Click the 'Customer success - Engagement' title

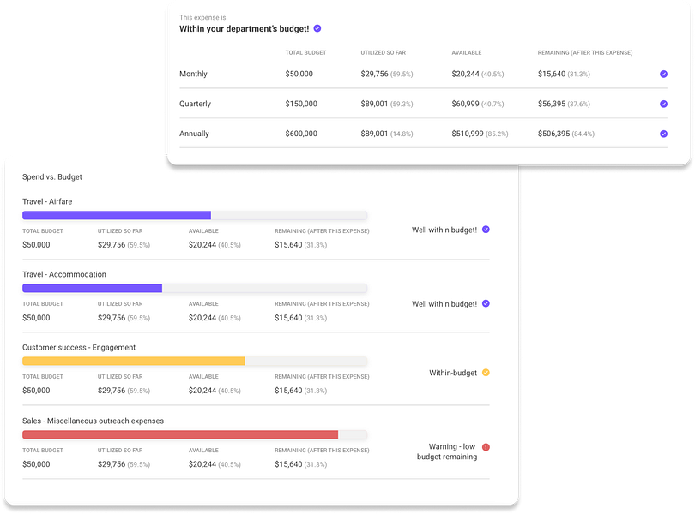[79, 348]
